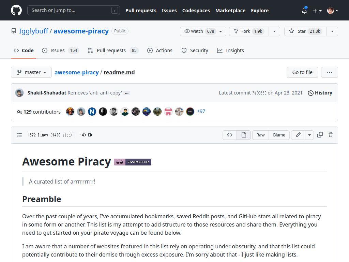Click the awesome-piracy breadcrumb link
349x262 pixels.
[x=77, y=72]
